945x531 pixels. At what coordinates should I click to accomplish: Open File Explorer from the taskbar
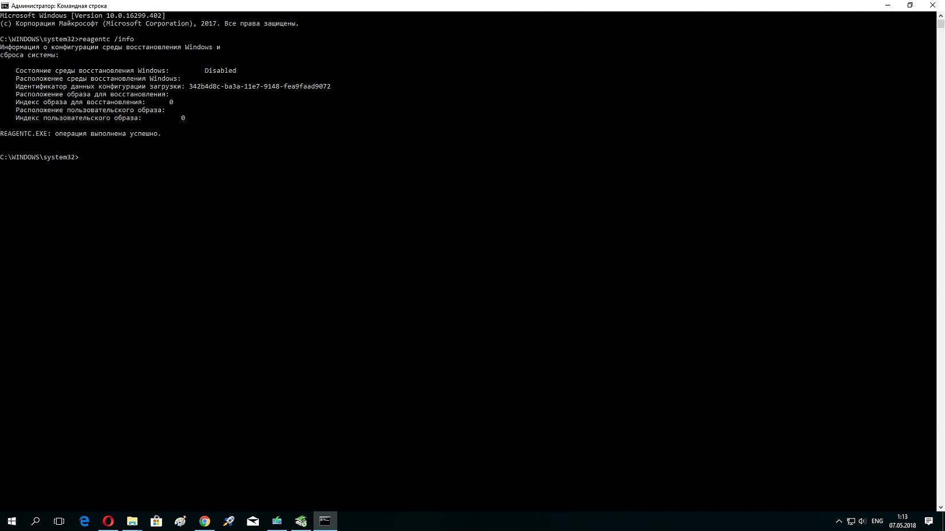pos(132,521)
